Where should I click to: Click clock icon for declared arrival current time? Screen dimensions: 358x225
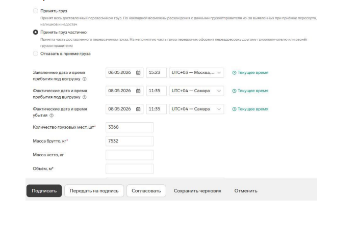tap(234, 73)
